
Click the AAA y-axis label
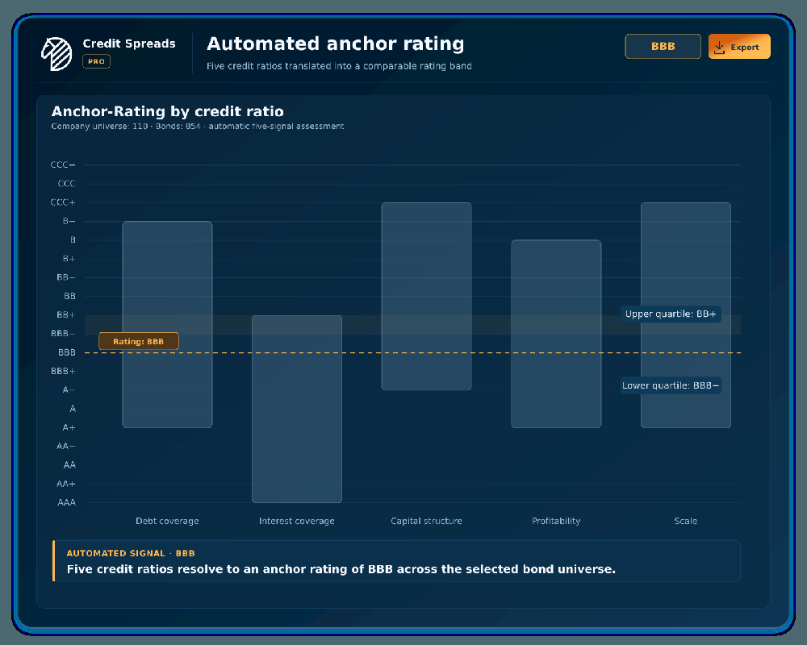[66, 502]
